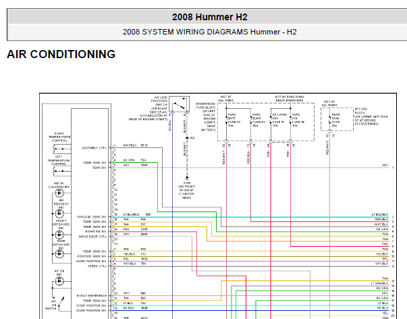This screenshot has height=319, width=407.
Task: Select the YEL/BLK label beside pin 2
Action: pos(130,254)
